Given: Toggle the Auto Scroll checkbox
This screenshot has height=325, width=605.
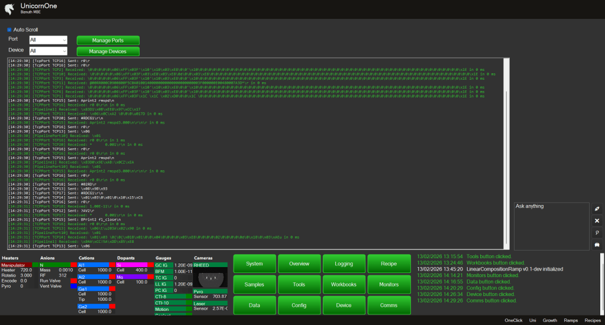Looking at the screenshot, I should [x=9, y=30].
